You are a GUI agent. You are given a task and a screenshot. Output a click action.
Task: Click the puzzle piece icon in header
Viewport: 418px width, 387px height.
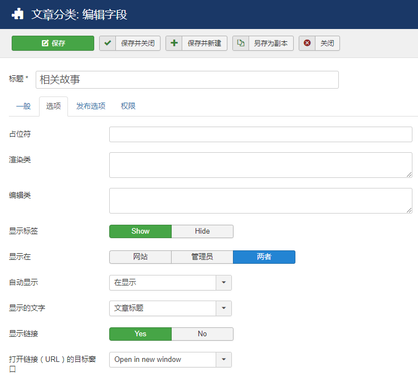[18, 14]
